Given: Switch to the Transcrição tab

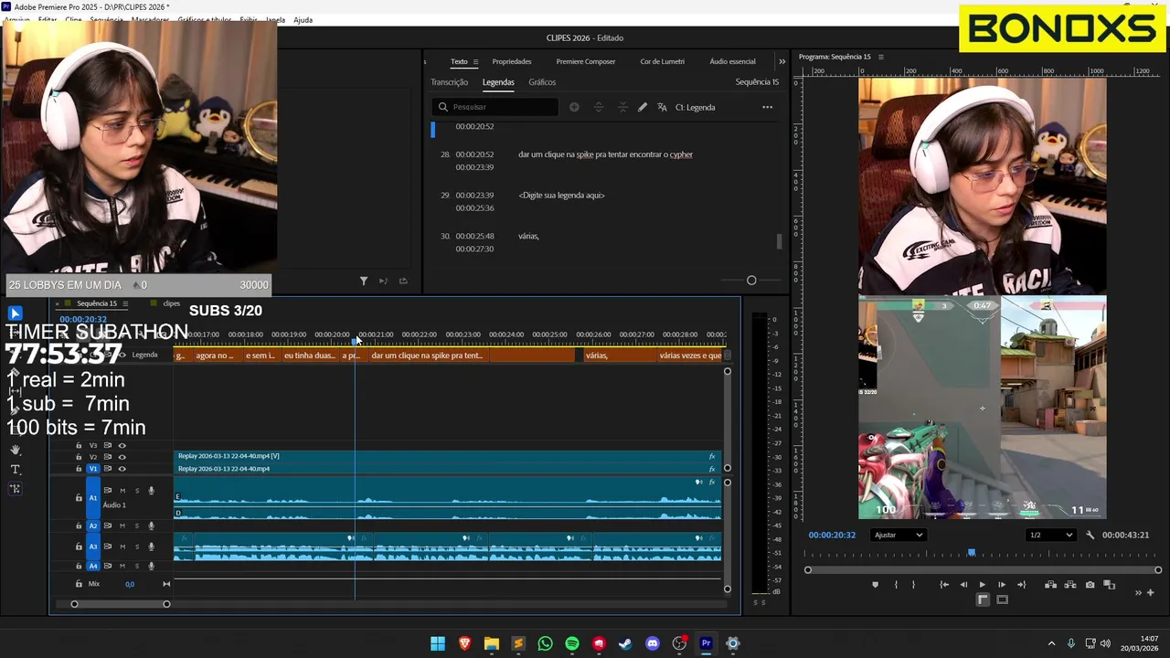Looking at the screenshot, I should coord(450,82).
